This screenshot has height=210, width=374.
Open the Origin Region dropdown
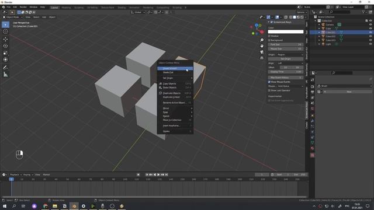290,55
